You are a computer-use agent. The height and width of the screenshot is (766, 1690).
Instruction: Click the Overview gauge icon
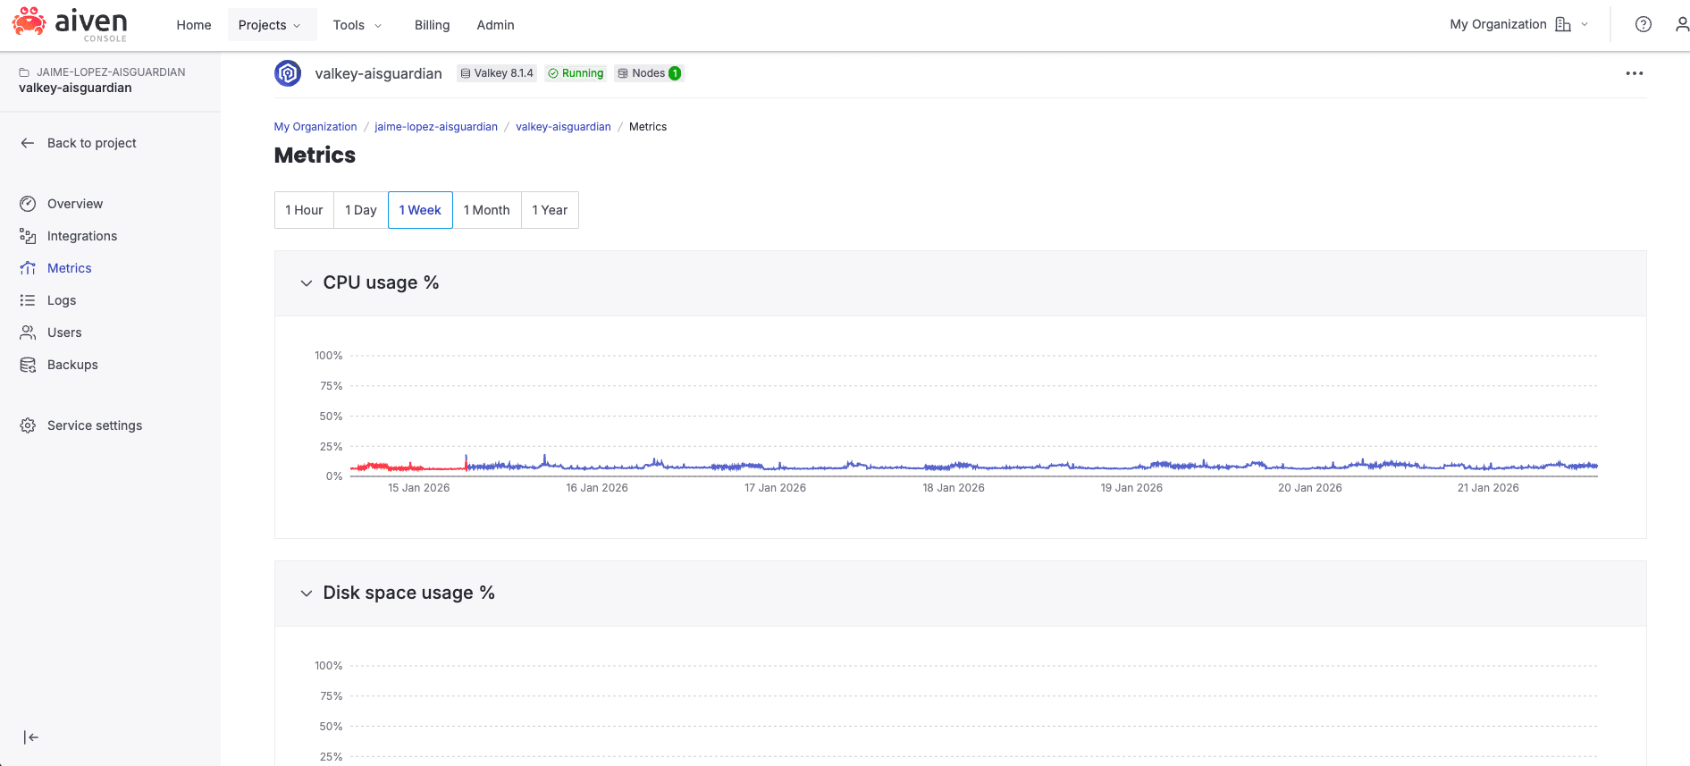(x=28, y=204)
